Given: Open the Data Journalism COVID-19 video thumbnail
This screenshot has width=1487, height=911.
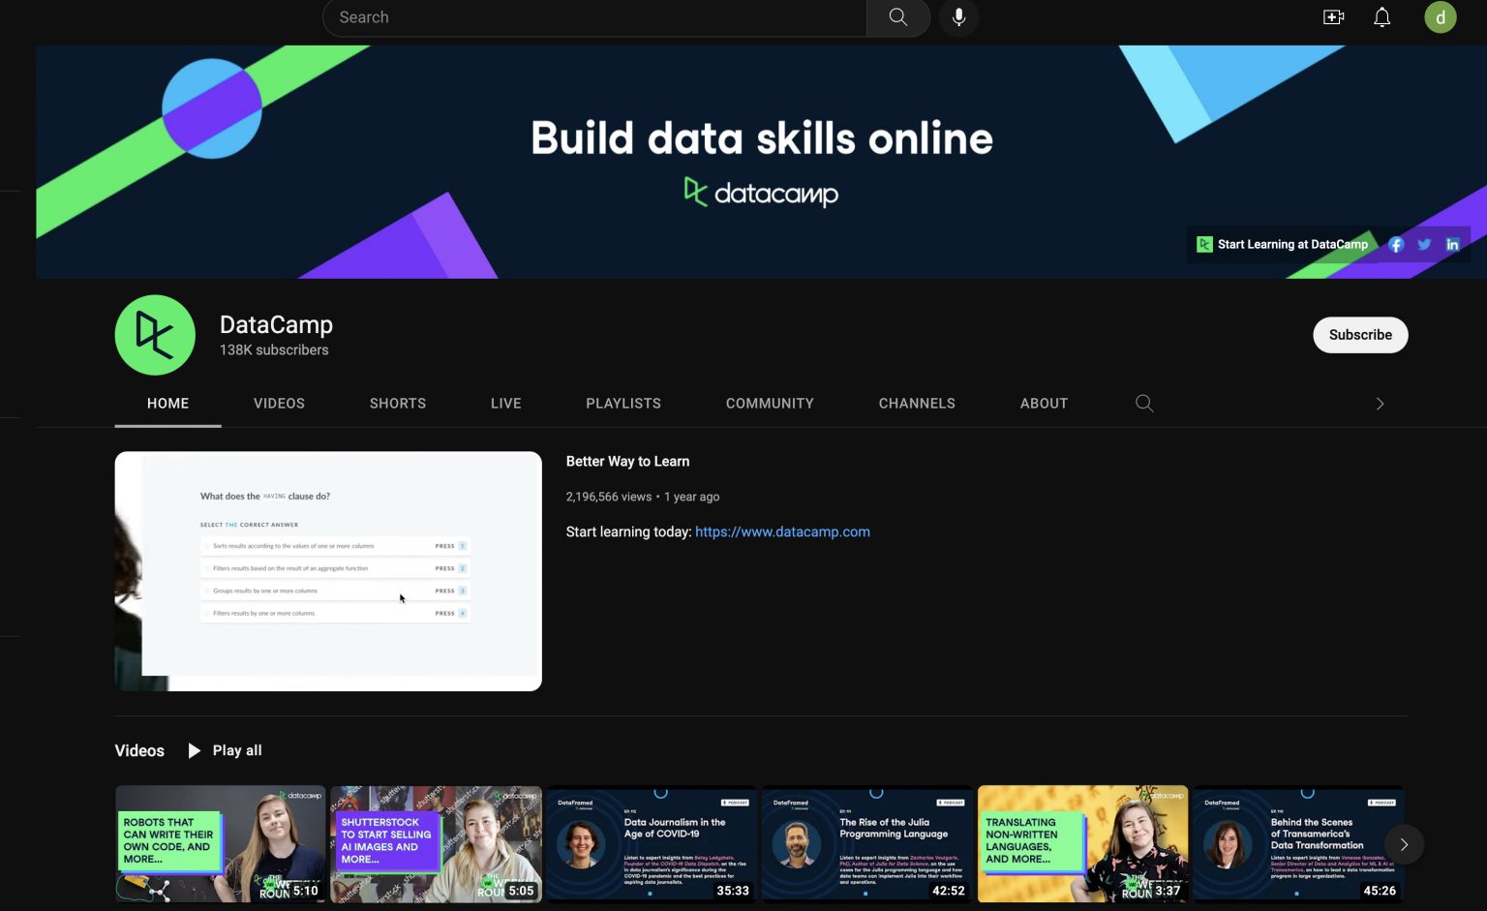Looking at the screenshot, I should [x=652, y=844].
